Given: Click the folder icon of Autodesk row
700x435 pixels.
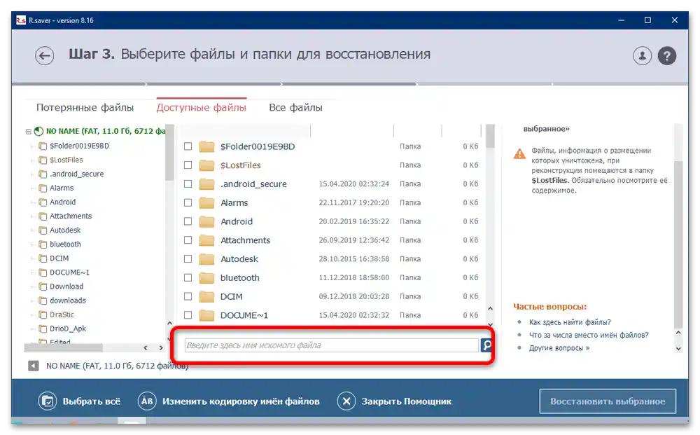Looking at the screenshot, I should 206,259.
